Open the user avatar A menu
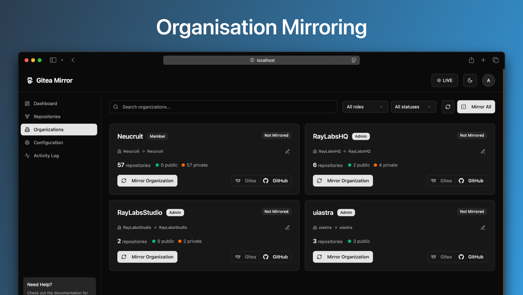Viewport: 523px width, 295px height. click(488, 80)
